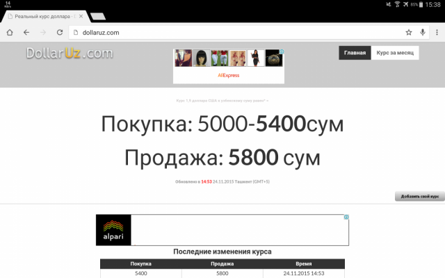
Task: Click the 'Покупка: 5000-5400сум' rate text
Action: coord(222,124)
